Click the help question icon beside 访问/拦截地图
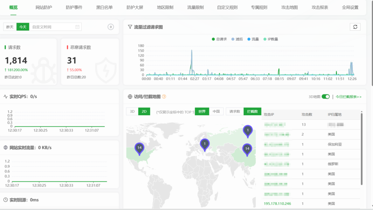373x210 pixels. [x=164, y=97]
